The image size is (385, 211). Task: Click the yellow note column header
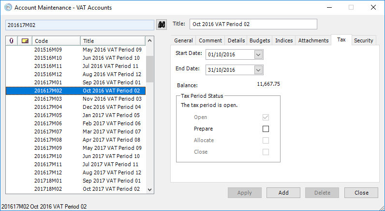pyautogui.click(x=25, y=41)
